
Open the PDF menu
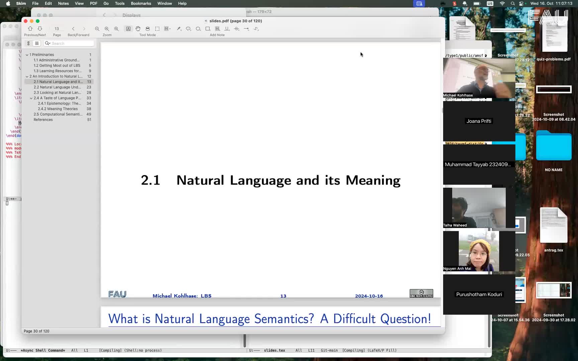[93, 3]
